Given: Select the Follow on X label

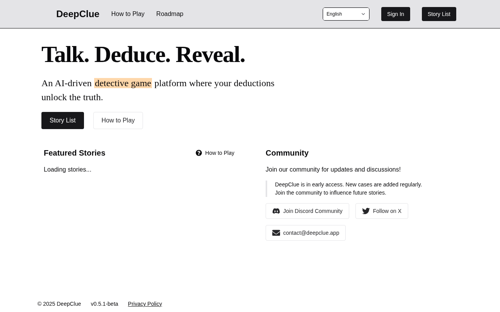Looking at the screenshot, I should click(387, 211).
